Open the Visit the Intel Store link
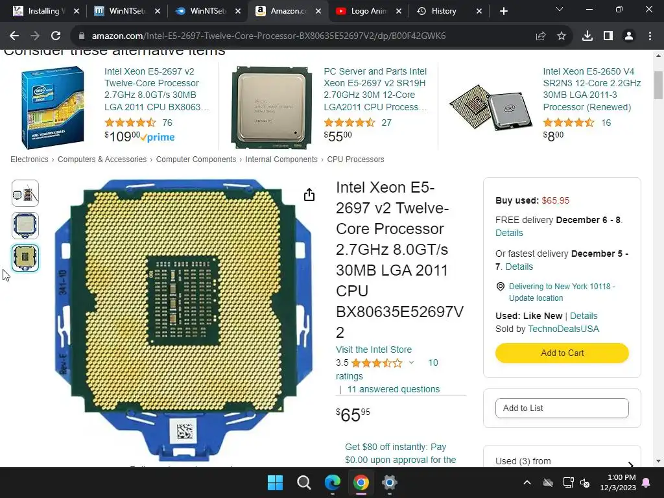 tap(373, 350)
